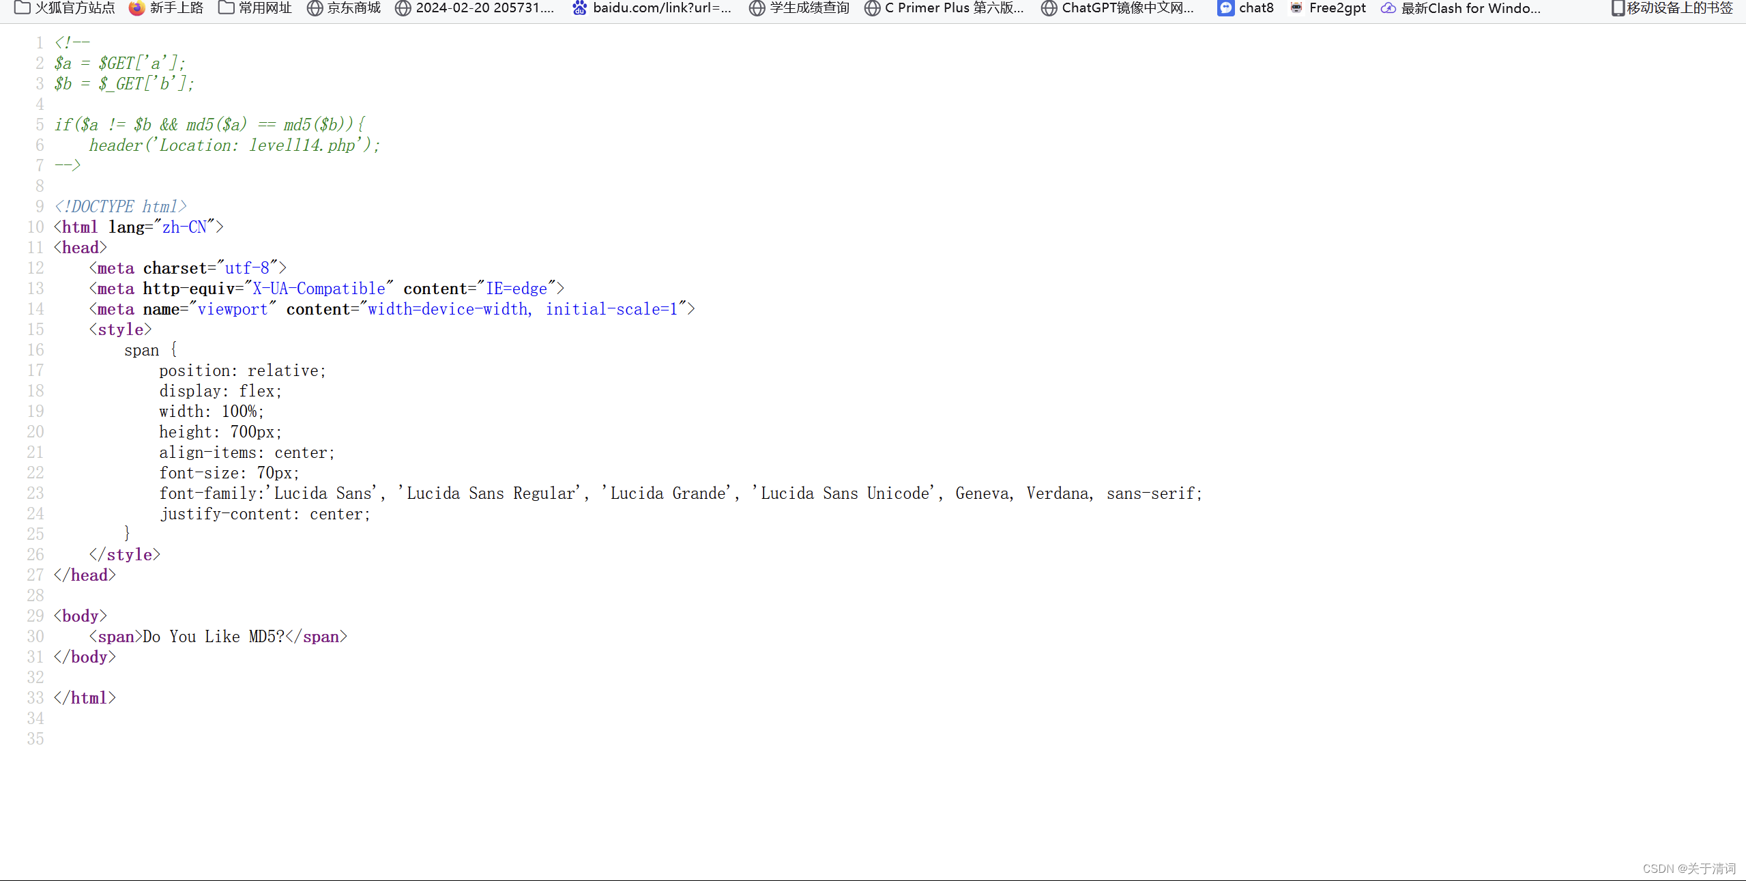This screenshot has height=881, width=1746.
Task: Click the zh-CN lang attribute value
Action: (184, 227)
